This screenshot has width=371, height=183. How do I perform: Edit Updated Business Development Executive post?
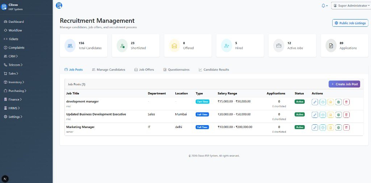pos(315,115)
